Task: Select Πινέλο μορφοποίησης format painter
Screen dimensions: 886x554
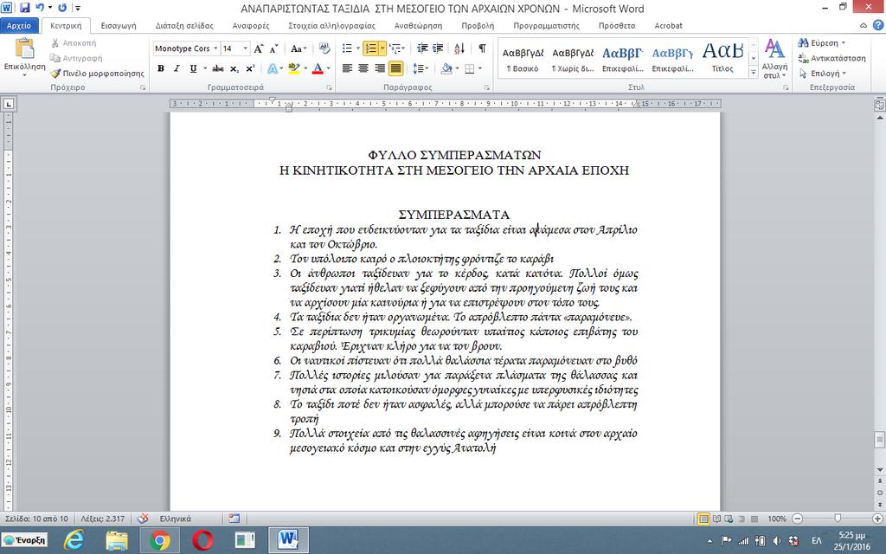Action: click(97, 74)
